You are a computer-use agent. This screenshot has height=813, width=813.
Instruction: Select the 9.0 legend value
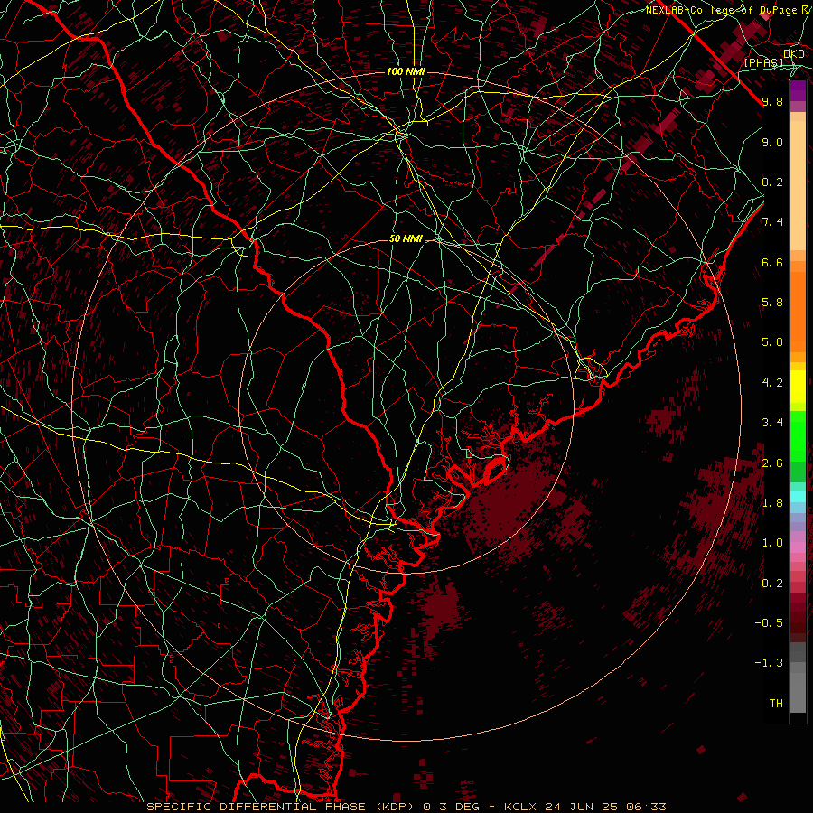click(x=772, y=142)
